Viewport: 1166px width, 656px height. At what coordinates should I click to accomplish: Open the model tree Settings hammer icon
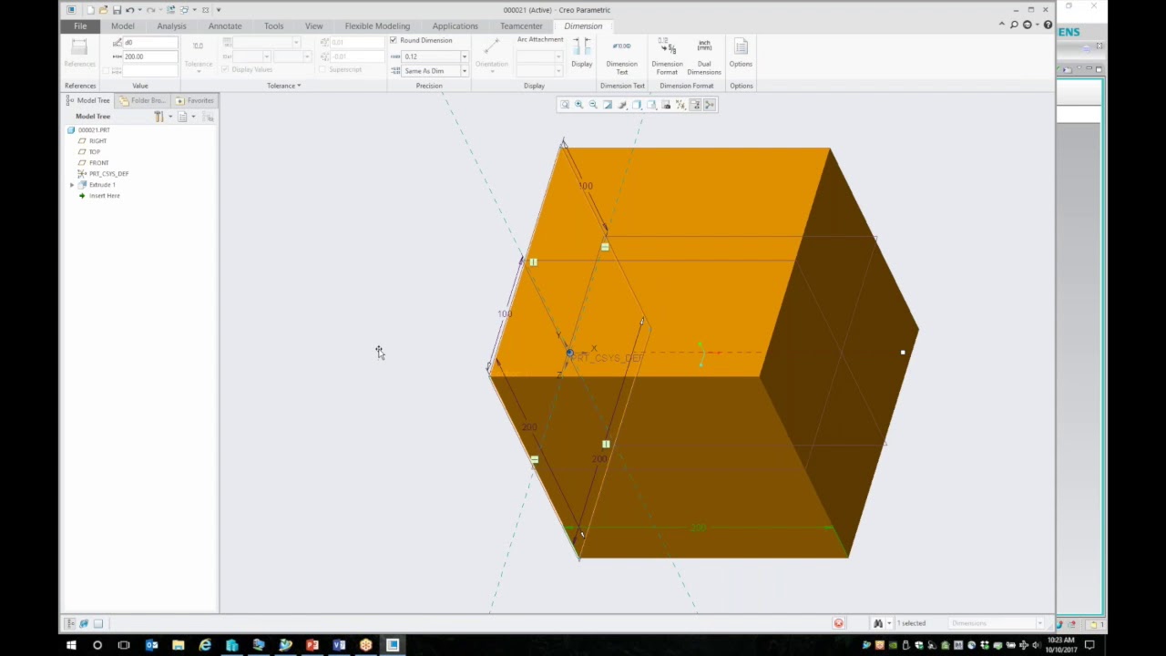tap(159, 117)
